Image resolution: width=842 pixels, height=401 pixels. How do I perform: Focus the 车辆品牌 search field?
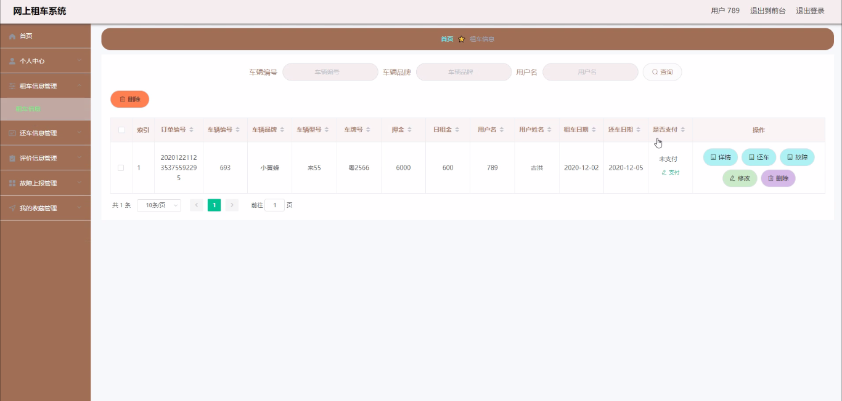tap(464, 72)
